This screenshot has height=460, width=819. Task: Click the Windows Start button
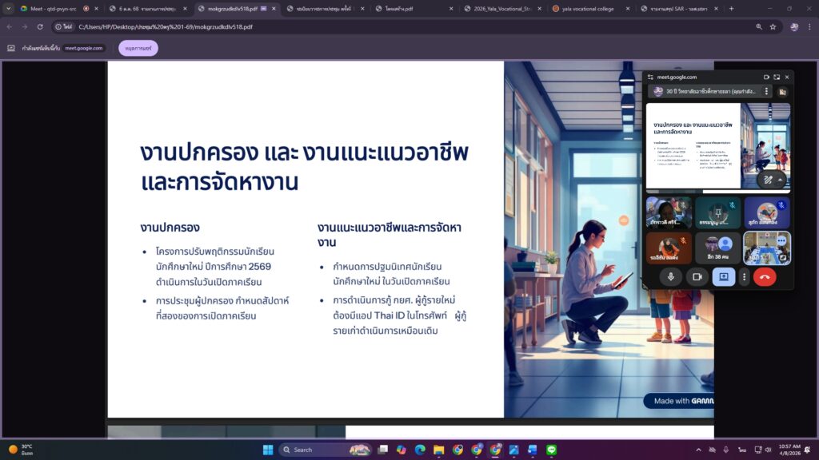[x=268, y=450]
